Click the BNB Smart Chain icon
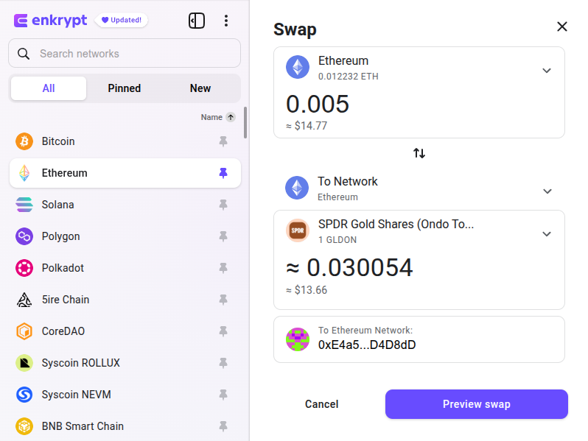The width and height of the screenshot is (588, 441). [x=24, y=426]
